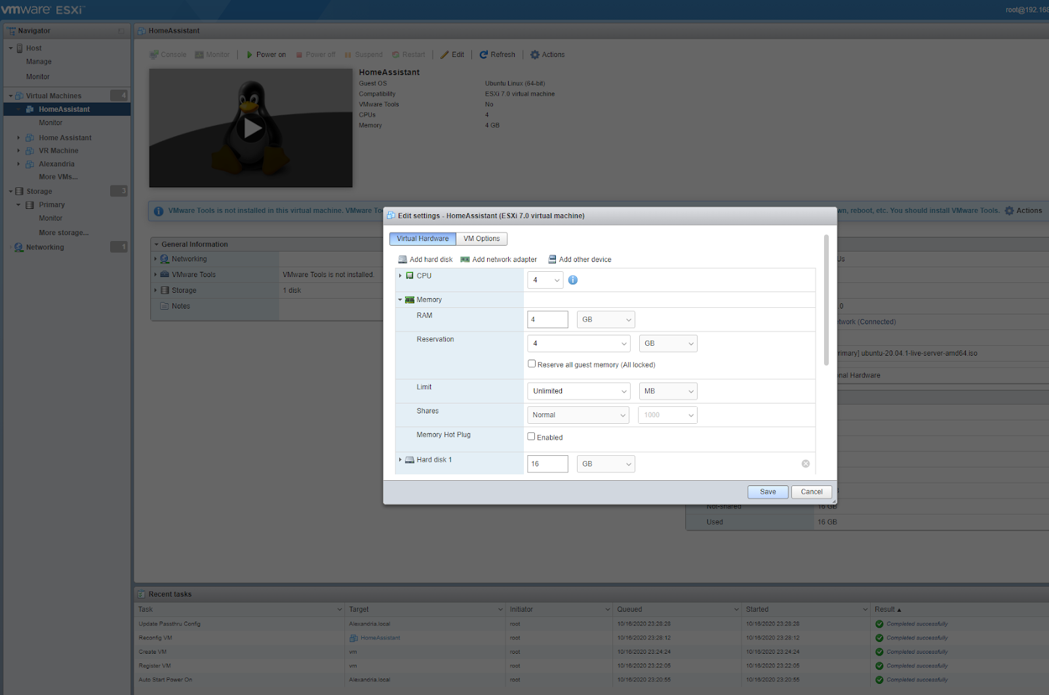Check Reserve all guest memory checkbox
The height and width of the screenshot is (695, 1049).
532,364
